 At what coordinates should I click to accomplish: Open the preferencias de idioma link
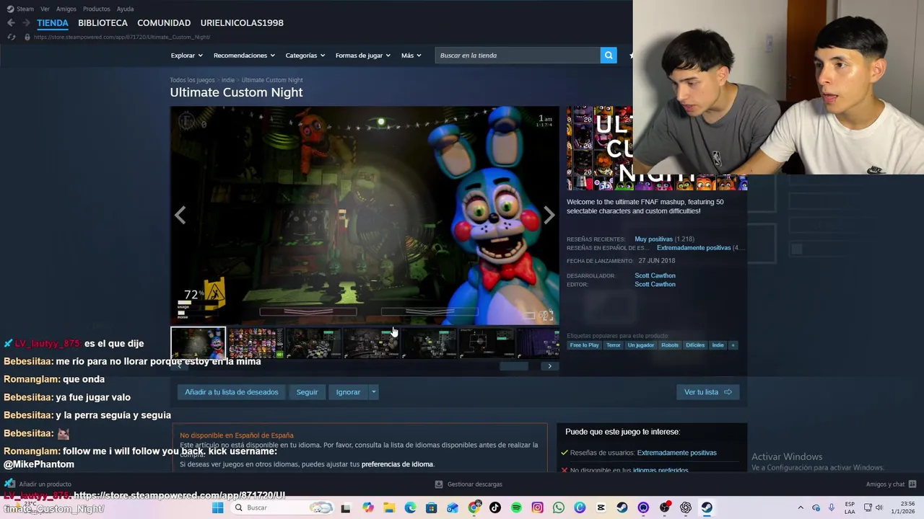click(x=397, y=464)
